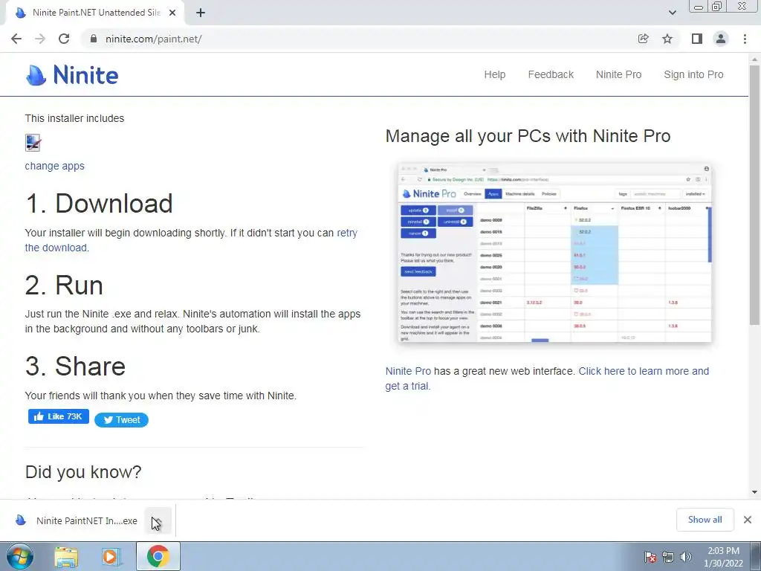This screenshot has height=571, width=761.
Task: Click the browser forward arrow
Action: point(40,39)
